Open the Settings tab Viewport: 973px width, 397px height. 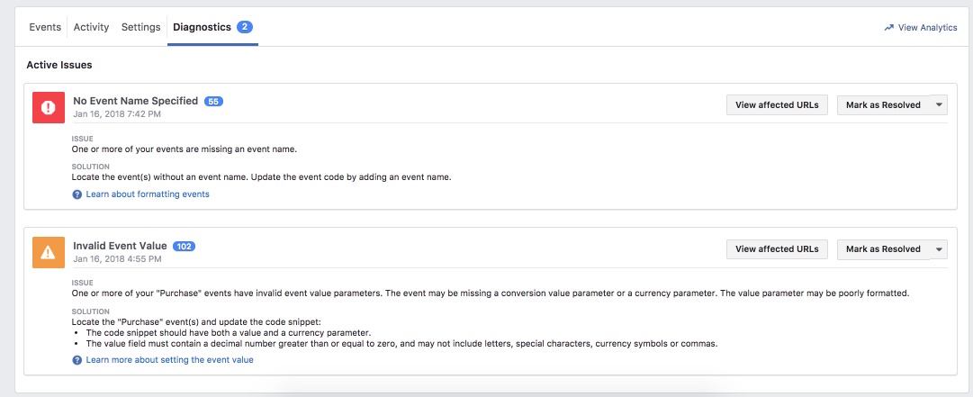pyautogui.click(x=140, y=27)
